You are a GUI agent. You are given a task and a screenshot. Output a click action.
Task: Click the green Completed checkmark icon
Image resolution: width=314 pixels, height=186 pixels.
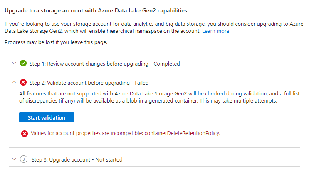(23, 64)
